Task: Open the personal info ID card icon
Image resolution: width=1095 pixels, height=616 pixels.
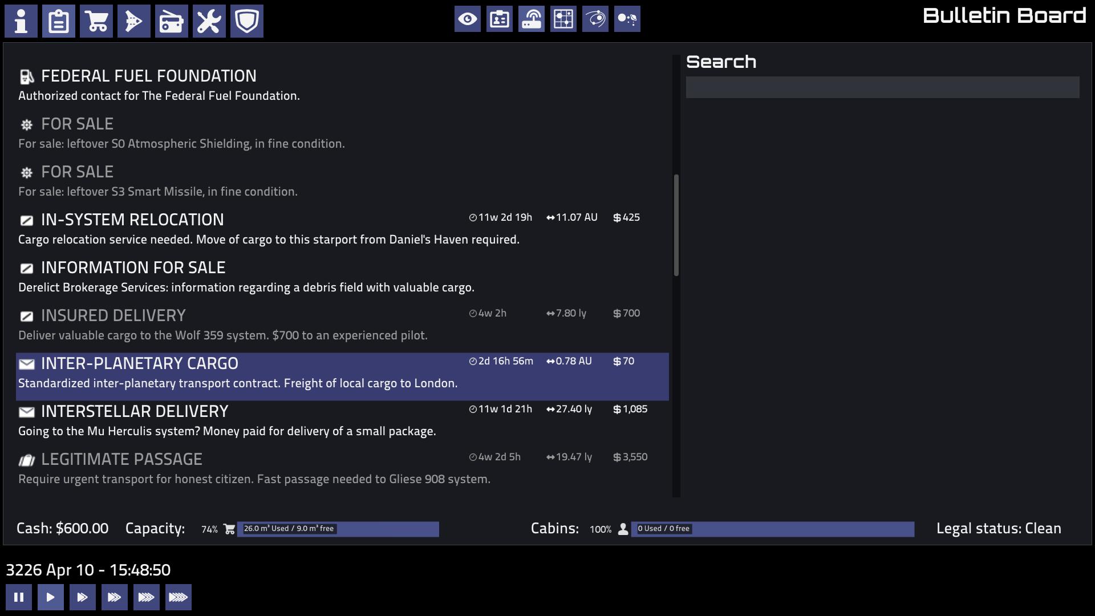Action: pos(500,19)
